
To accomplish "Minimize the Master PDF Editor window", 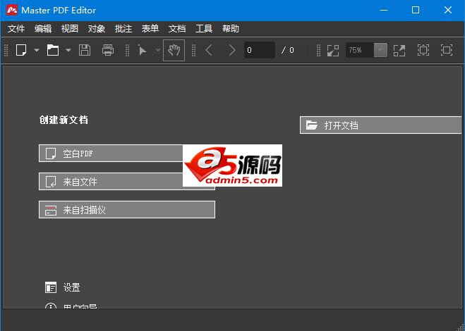I will (384, 10).
